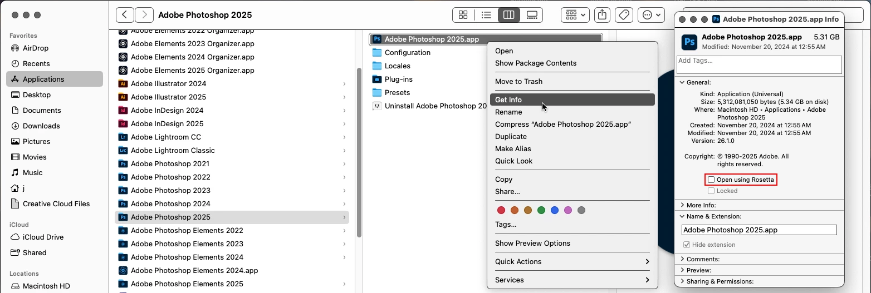Open Music in the sidebar
The image size is (871, 293).
[55, 172]
